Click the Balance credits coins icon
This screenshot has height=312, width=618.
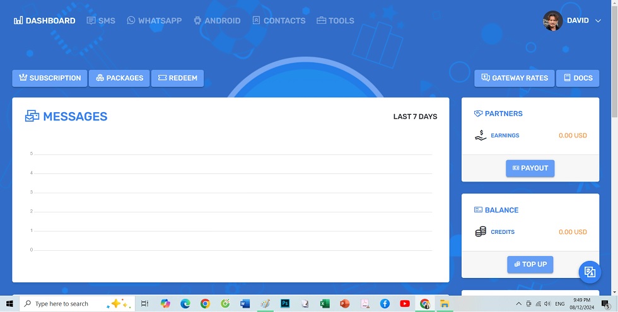coord(481,232)
